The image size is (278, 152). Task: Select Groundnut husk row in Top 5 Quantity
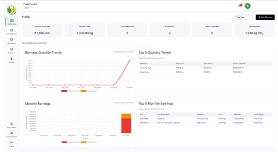[x=205, y=68]
